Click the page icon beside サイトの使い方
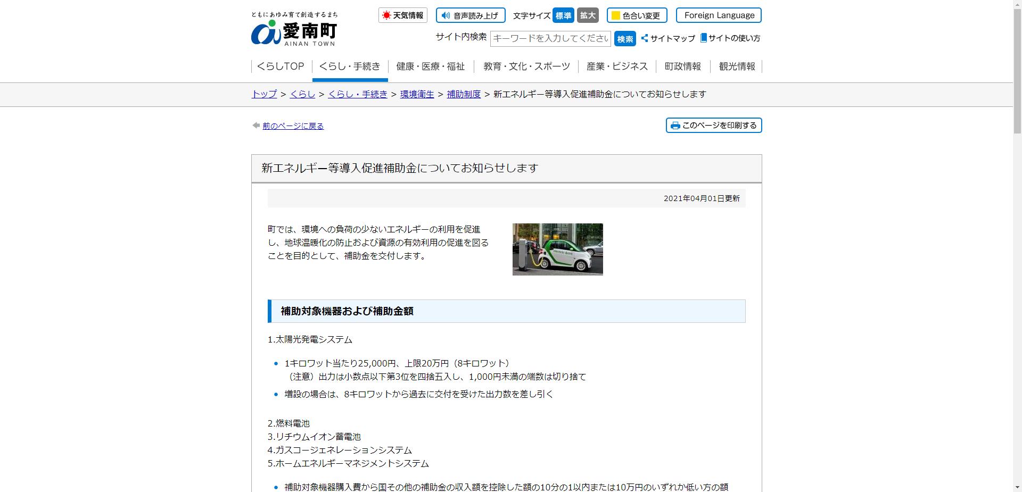This screenshot has height=492, width=1022. click(x=704, y=38)
